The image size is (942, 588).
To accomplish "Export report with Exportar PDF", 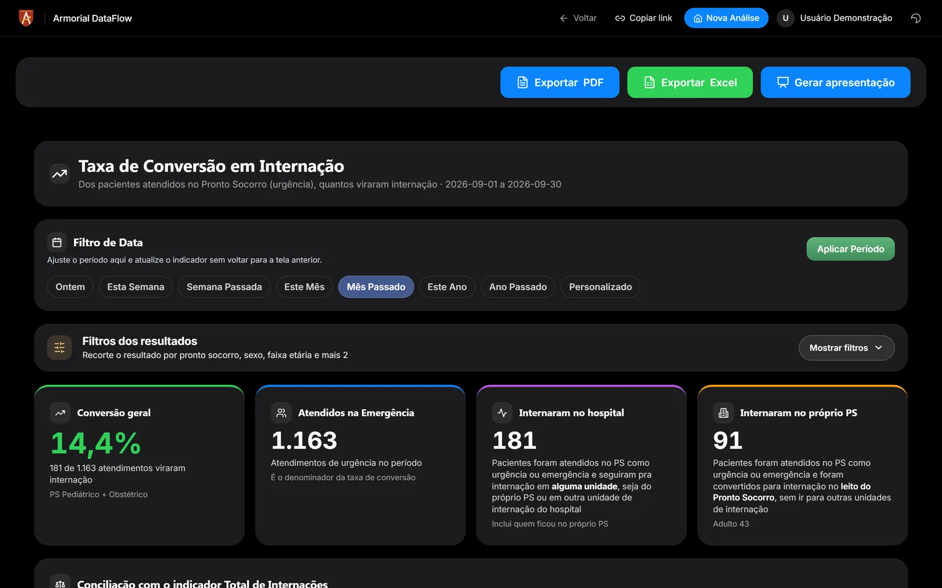I will pyautogui.click(x=560, y=82).
